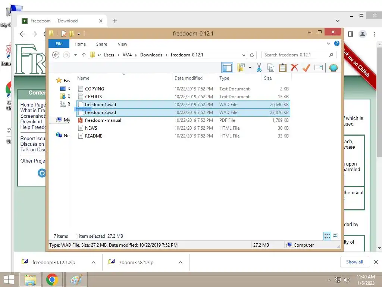Sort by Type column header

point(224,78)
